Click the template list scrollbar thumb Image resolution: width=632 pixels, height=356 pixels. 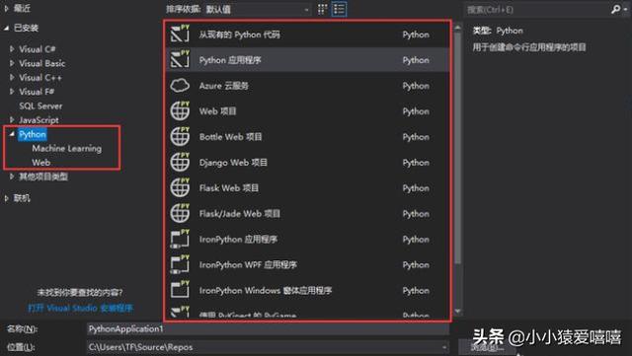pos(457,148)
